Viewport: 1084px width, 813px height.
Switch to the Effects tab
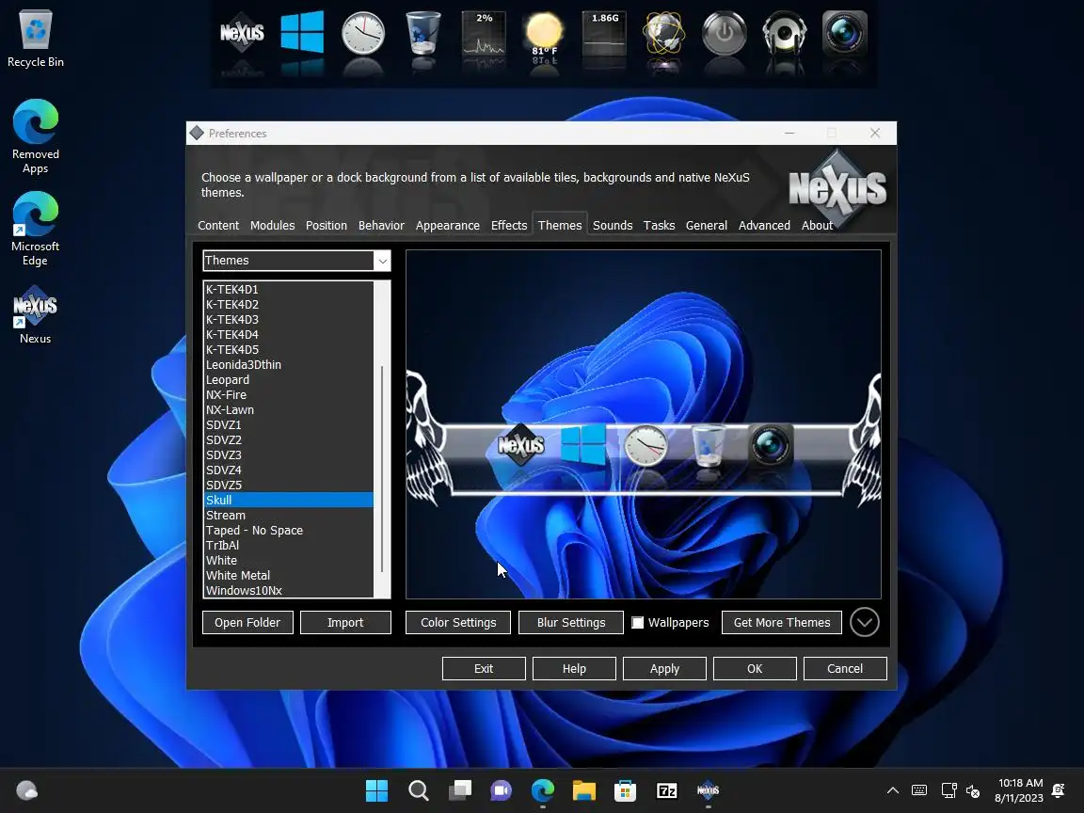click(509, 226)
